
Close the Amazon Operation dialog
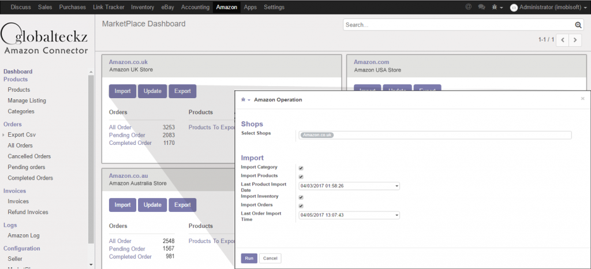(582, 99)
